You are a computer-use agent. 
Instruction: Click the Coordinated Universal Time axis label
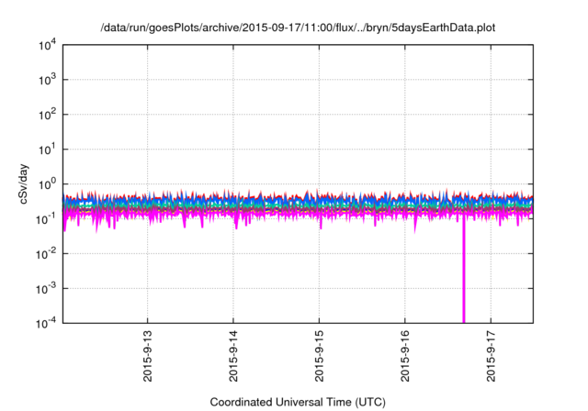coord(298,402)
